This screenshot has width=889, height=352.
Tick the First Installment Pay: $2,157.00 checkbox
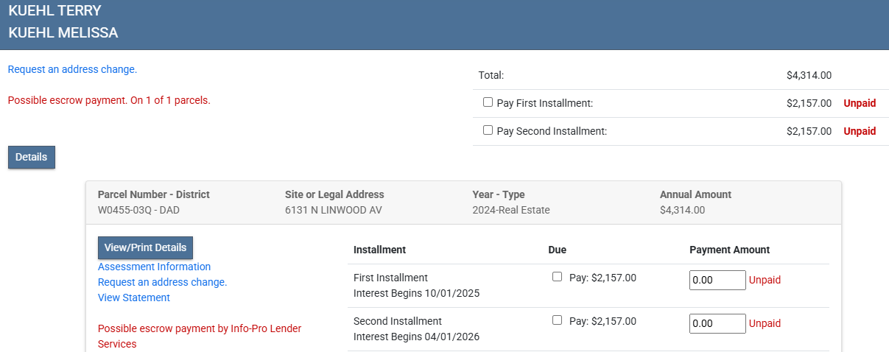(557, 277)
